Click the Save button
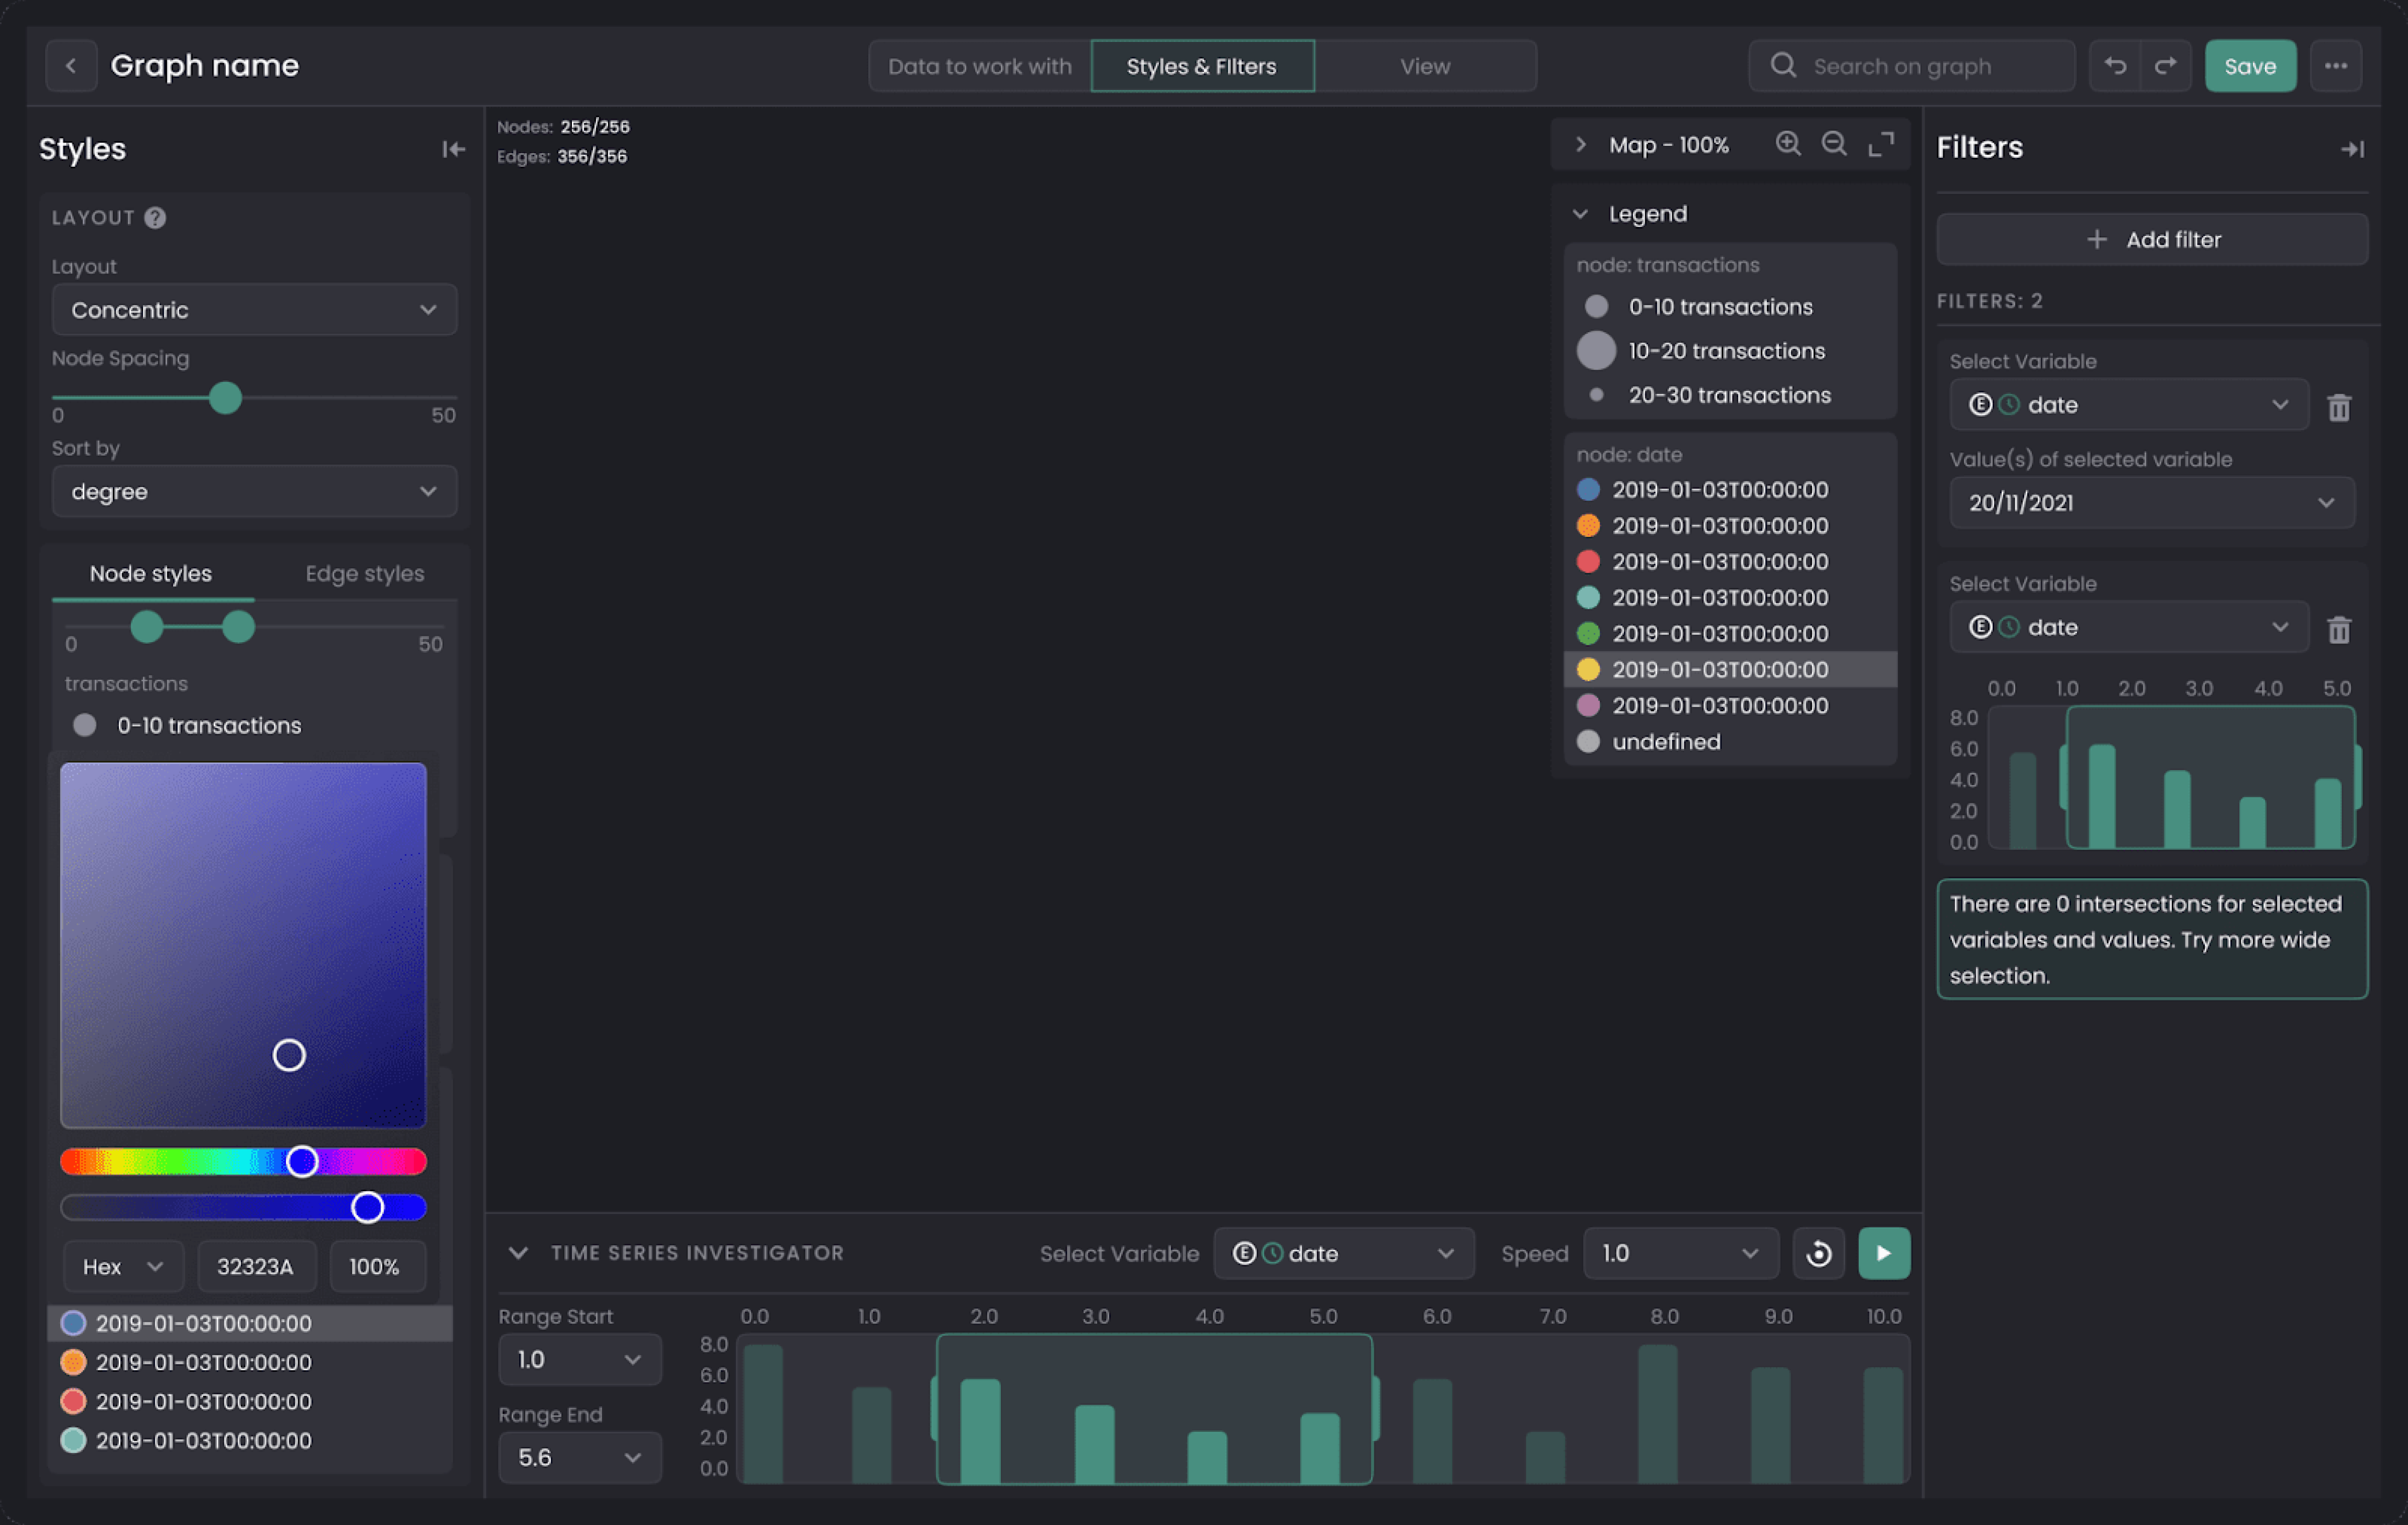2408x1525 pixels. [2250, 65]
